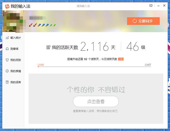The image size is (170, 131).
Task: Click the 搜狗输入法 title text
Action: pyautogui.click(x=83, y=6)
